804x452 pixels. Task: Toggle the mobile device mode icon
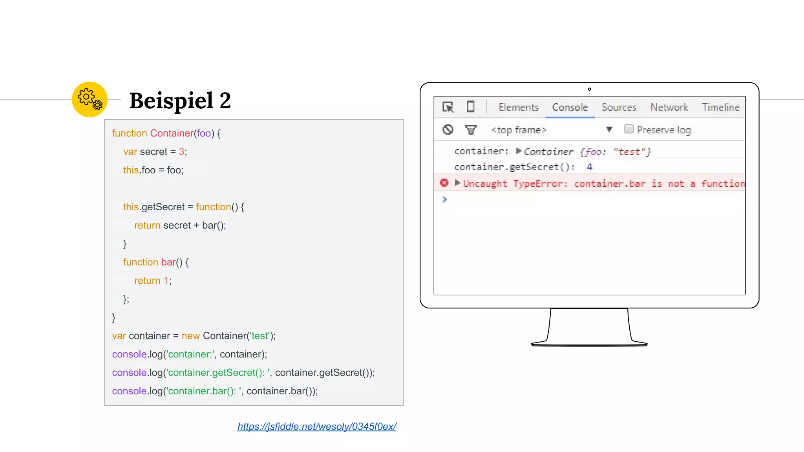470,107
